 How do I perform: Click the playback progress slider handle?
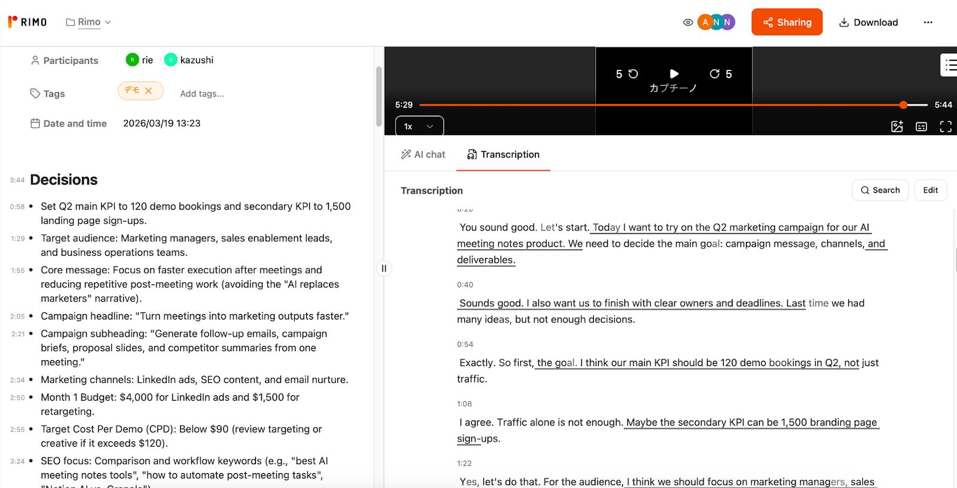(903, 105)
